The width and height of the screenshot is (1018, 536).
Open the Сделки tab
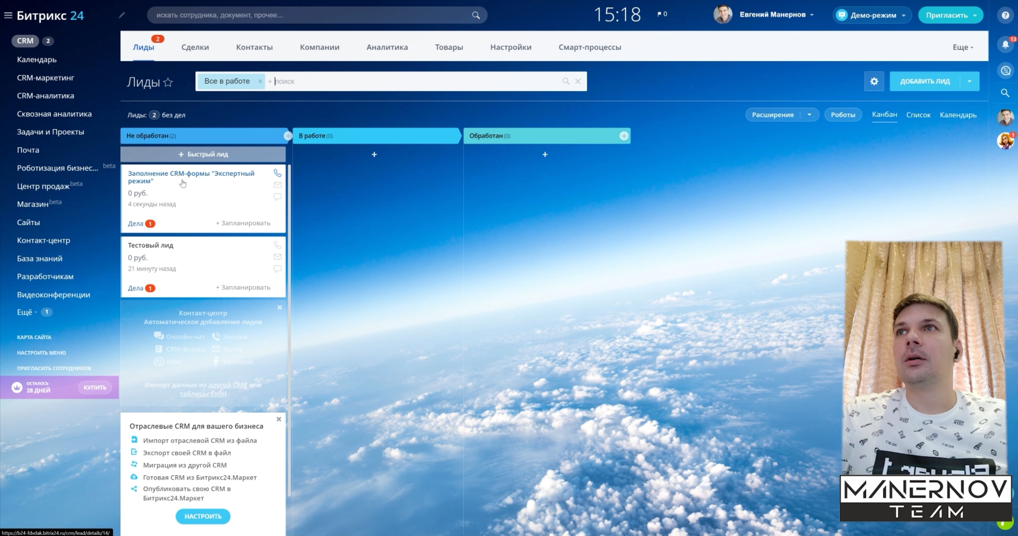195,47
